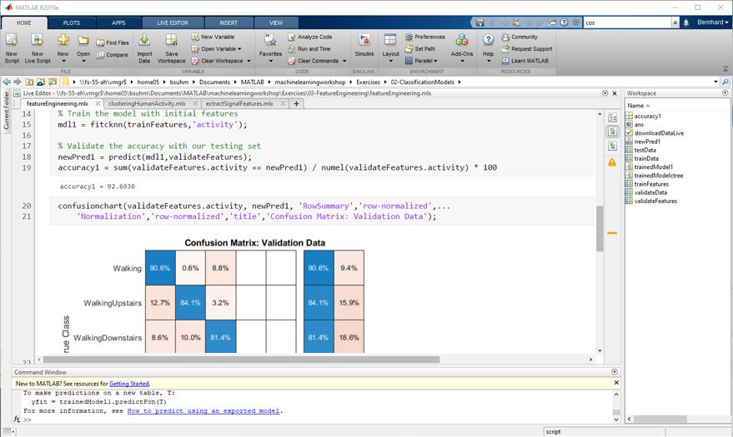Click the documentation search field containing 'cos'

click(x=625, y=22)
